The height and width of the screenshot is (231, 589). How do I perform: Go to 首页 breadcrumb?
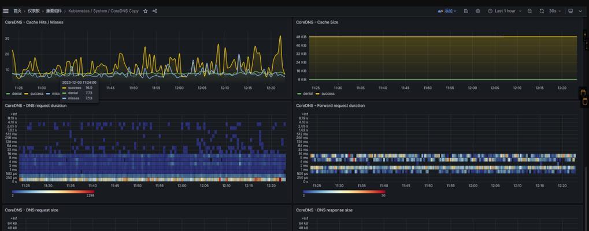pyautogui.click(x=17, y=11)
